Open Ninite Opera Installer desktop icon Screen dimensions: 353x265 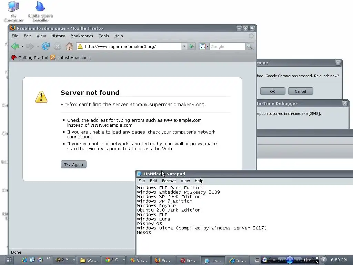point(41,11)
